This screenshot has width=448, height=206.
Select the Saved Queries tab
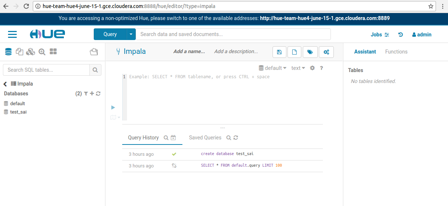[205, 138]
